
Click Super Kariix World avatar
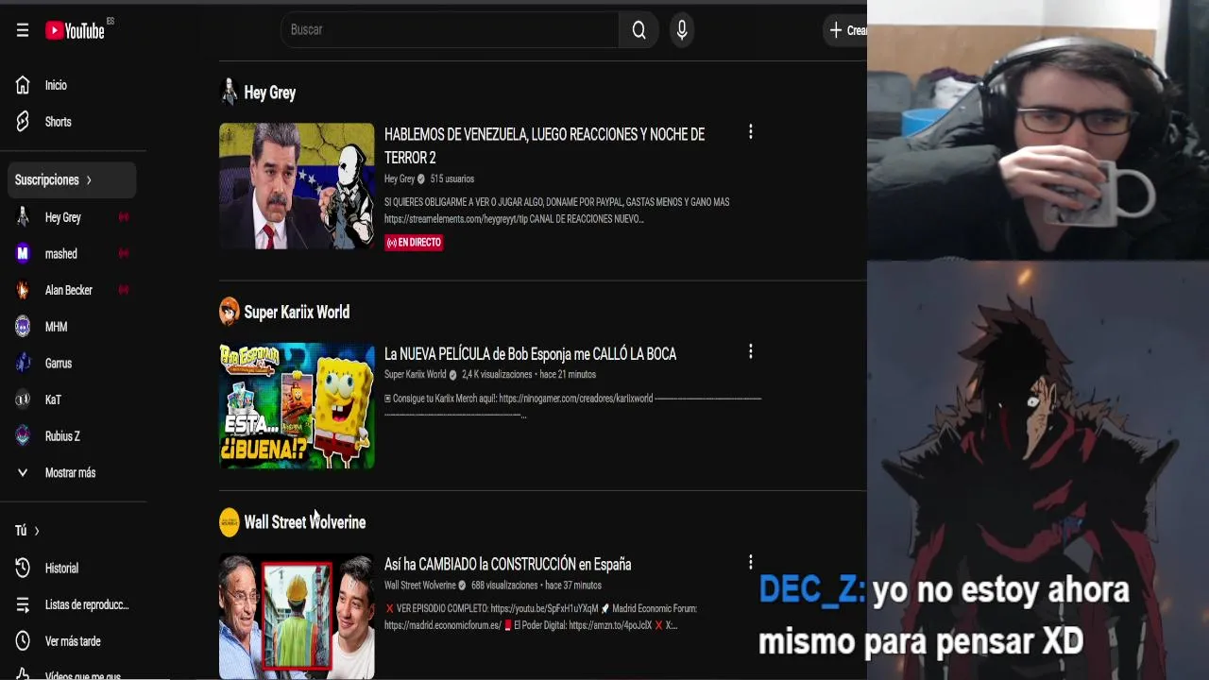pyautogui.click(x=230, y=312)
